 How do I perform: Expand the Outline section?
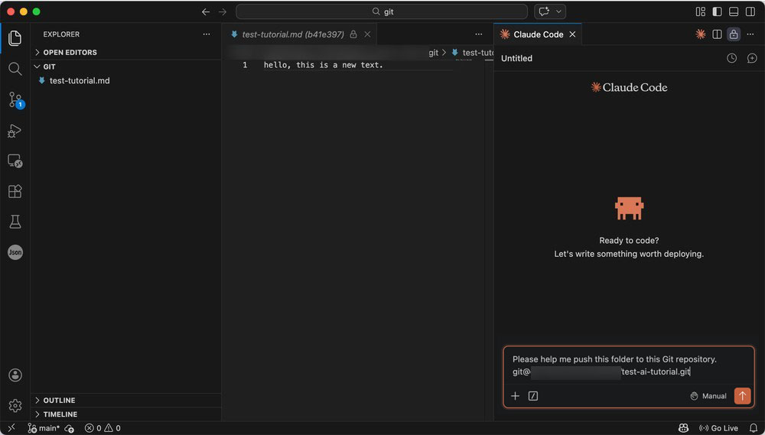(x=126, y=400)
